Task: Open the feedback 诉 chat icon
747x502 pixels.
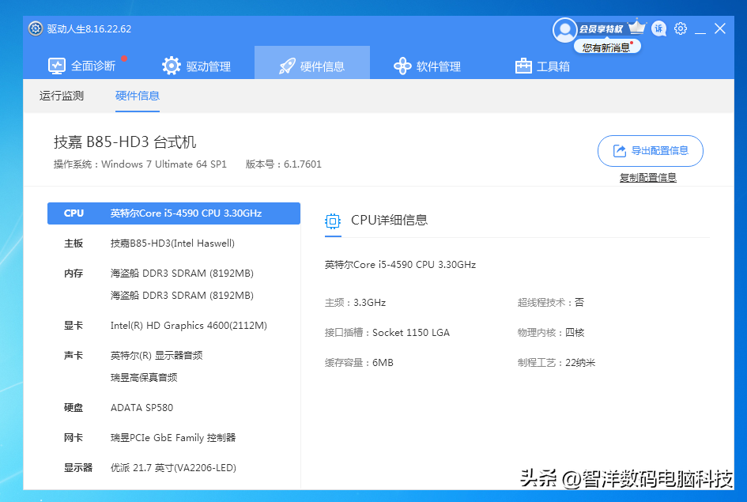Action: click(659, 28)
